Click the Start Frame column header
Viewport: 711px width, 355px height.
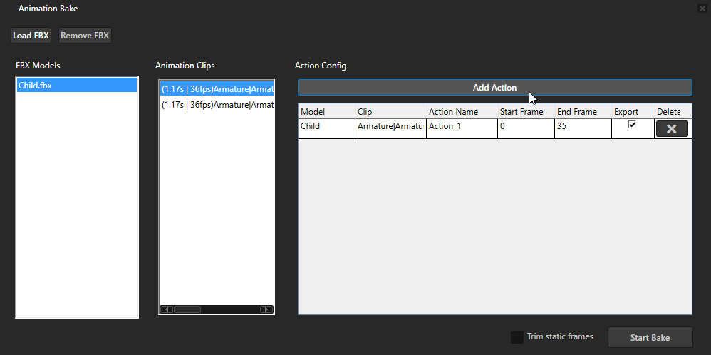click(526, 112)
